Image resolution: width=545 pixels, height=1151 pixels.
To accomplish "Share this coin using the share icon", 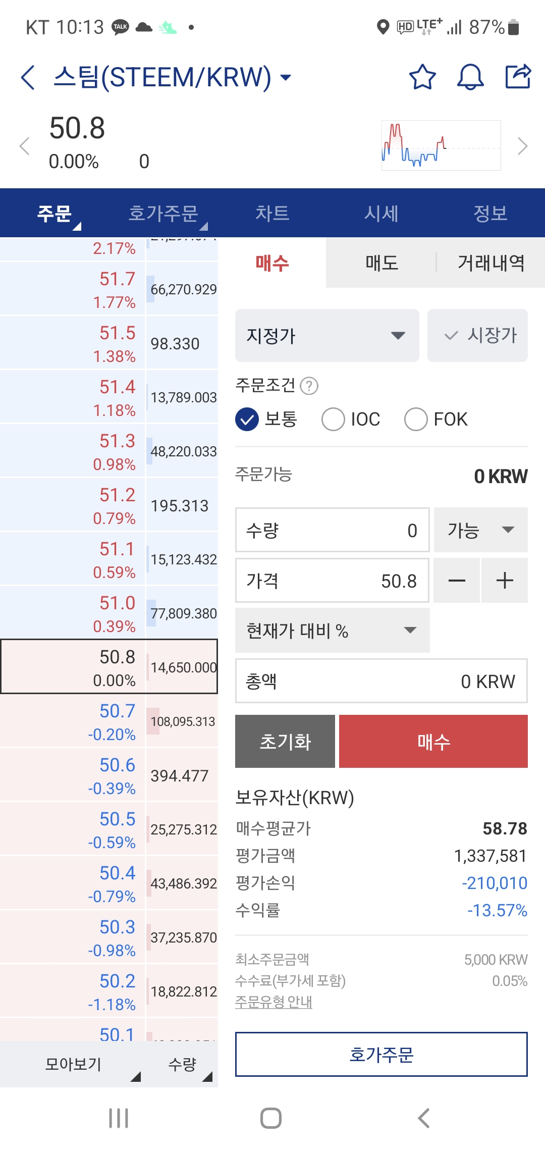I will pos(518,76).
